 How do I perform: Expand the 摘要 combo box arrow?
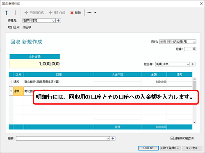point(108,139)
